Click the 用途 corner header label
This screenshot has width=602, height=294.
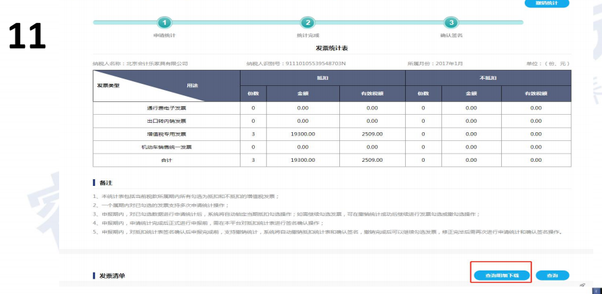click(192, 86)
